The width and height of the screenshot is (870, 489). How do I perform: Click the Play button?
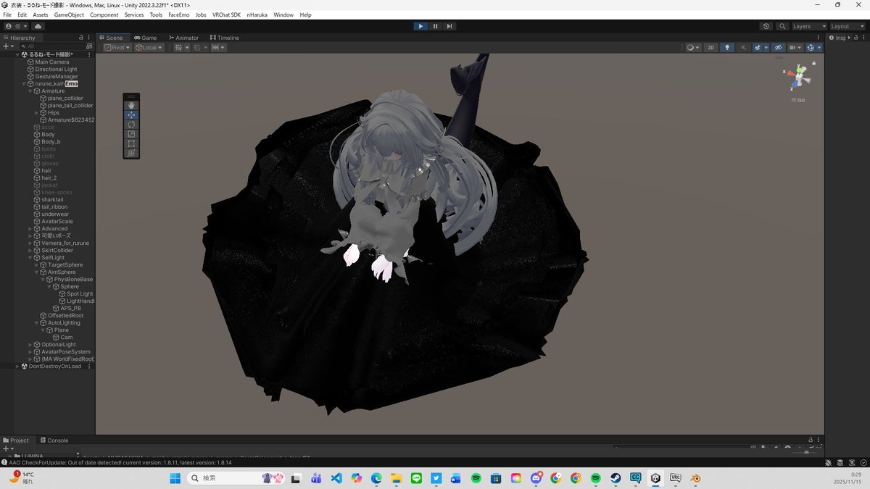420,26
